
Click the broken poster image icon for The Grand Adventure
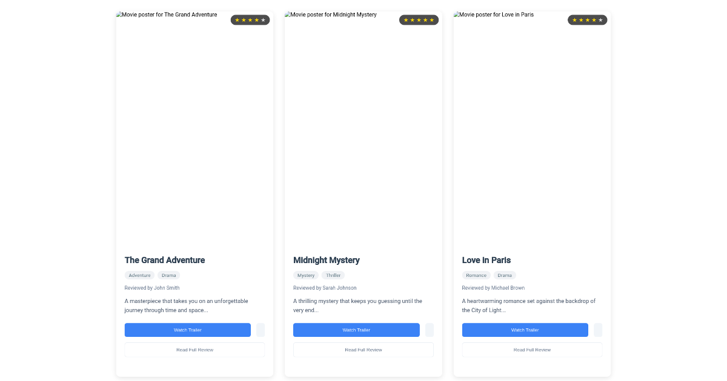click(121, 15)
